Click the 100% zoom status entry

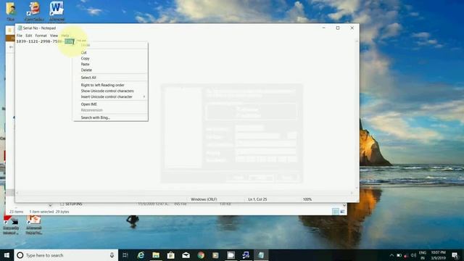[307, 199]
